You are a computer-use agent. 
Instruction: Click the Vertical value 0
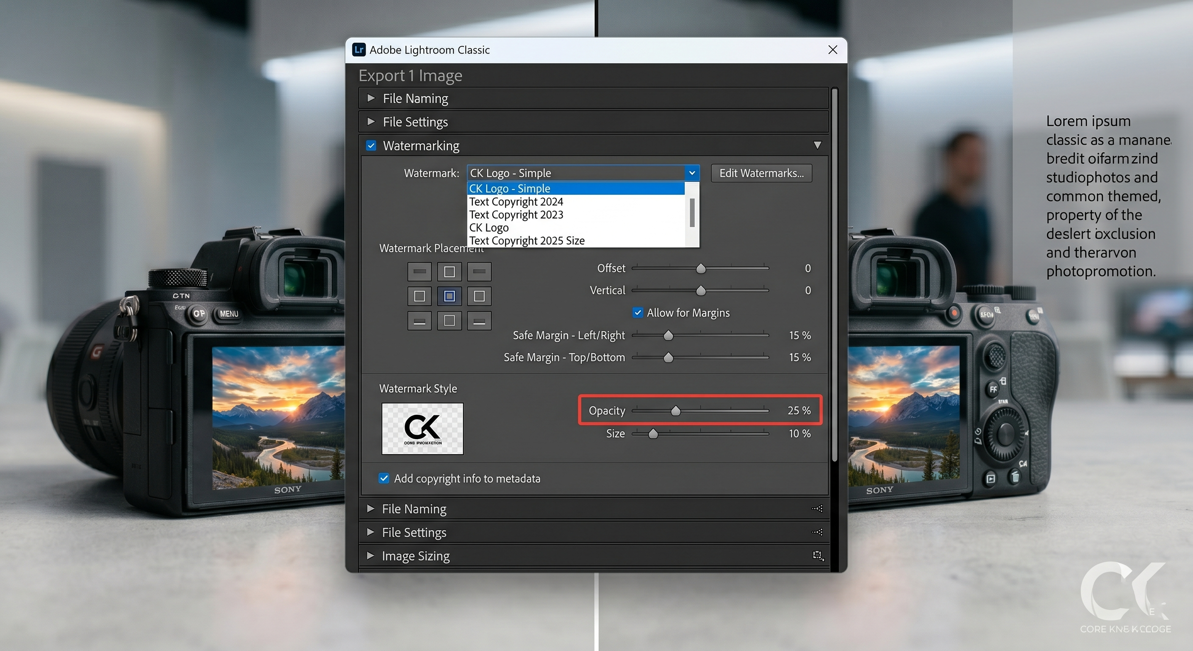pyautogui.click(x=807, y=290)
